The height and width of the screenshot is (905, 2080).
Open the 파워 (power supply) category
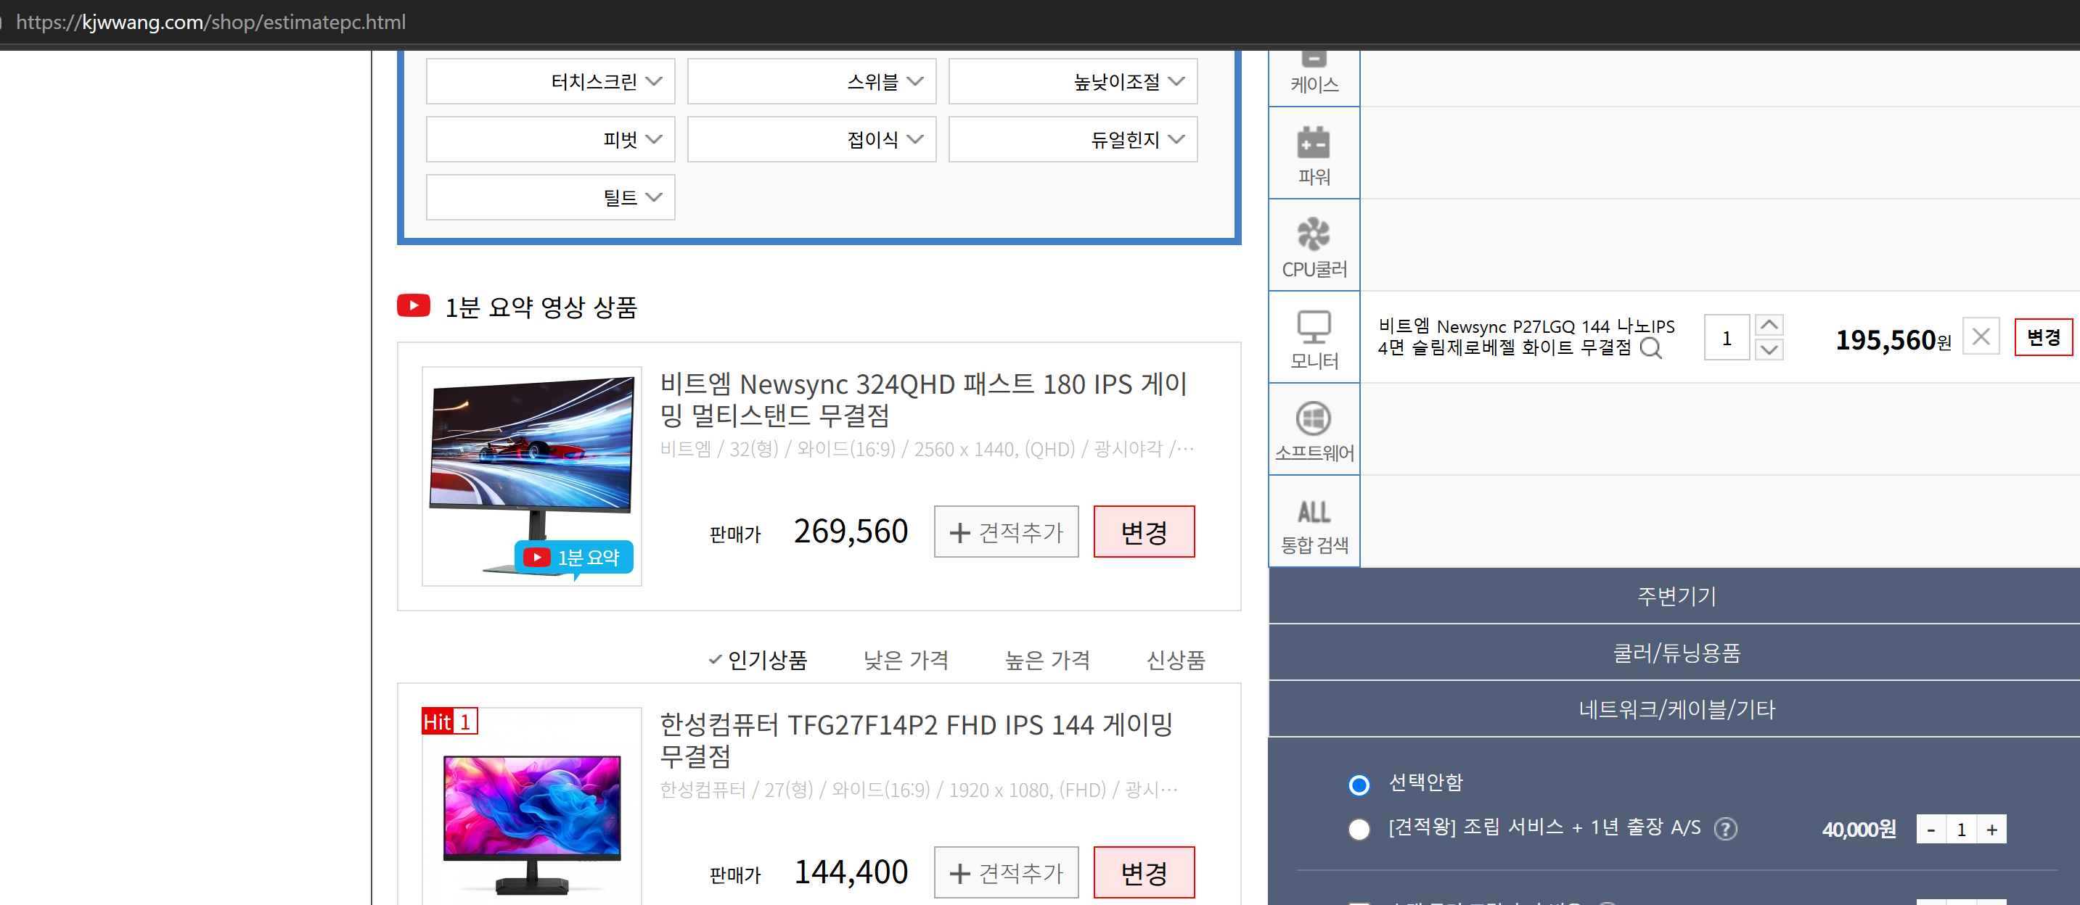tap(1314, 153)
